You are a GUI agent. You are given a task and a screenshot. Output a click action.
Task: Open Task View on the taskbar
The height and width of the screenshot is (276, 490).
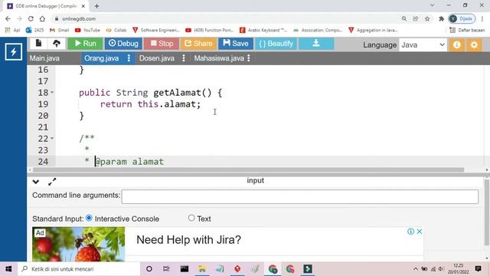coord(166,269)
